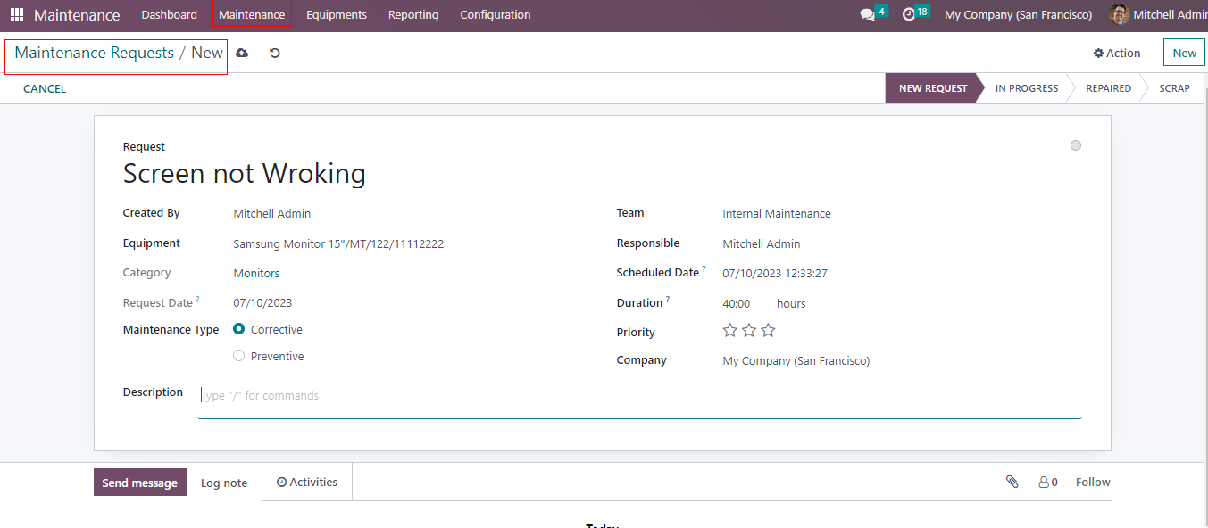The height and width of the screenshot is (528, 1208).
Task: Select the Preventive maintenance type
Action: point(239,356)
